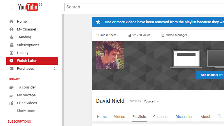This screenshot has height=126, width=224.
Task: Click the Liked videos thumbs-up icon
Action: point(11,103)
